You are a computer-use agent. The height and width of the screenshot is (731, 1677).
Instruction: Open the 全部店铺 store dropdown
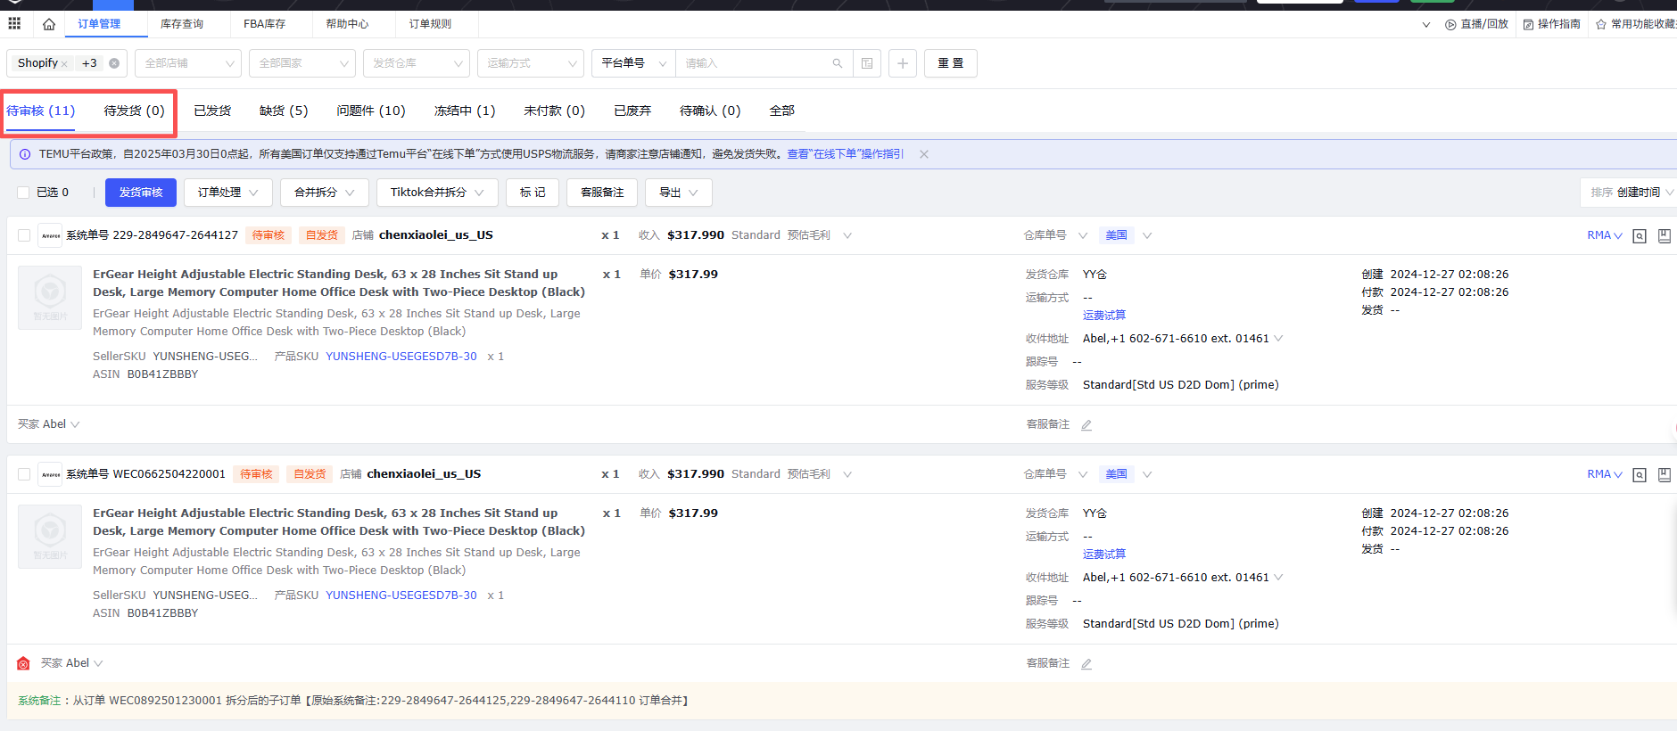pos(187,63)
